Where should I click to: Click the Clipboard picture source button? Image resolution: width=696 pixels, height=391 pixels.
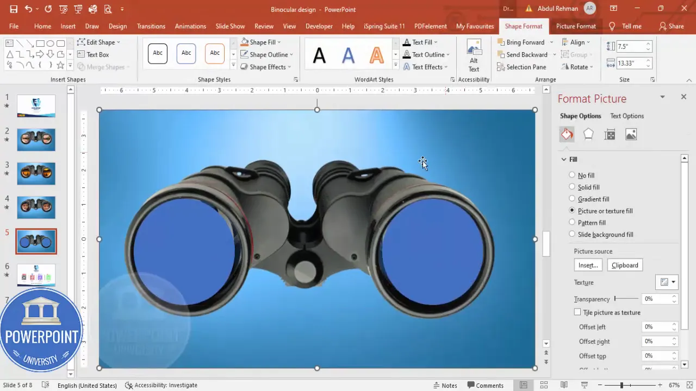tap(625, 265)
